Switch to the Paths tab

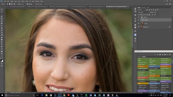[148, 8]
